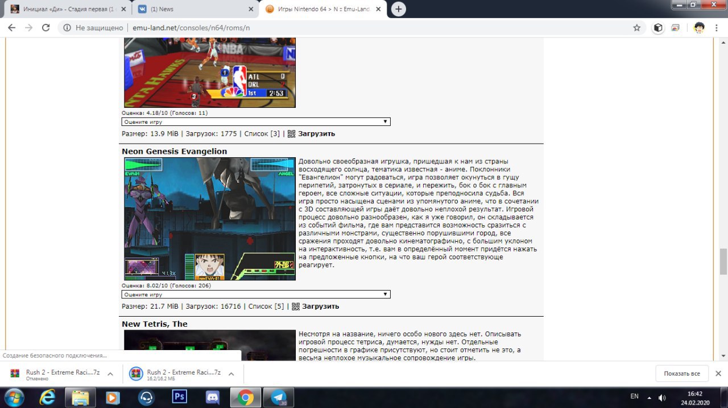The height and width of the screenshot is (408, 728).
Task: Click the text "Загрузок: 1775"
Action: [x=212, y=134]
